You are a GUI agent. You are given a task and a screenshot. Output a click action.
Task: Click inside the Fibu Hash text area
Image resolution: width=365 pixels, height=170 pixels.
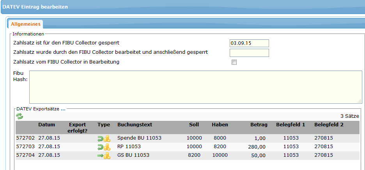tap(195, 87)
